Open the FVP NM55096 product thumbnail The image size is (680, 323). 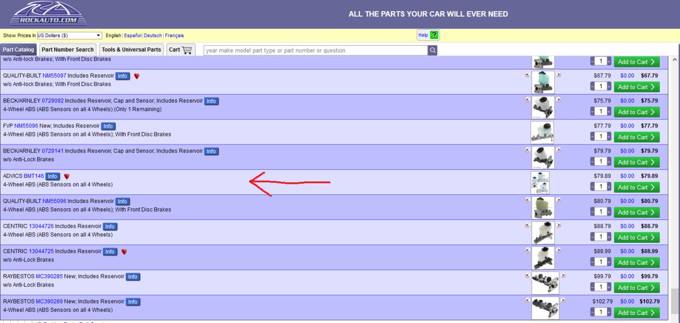tap(542, 132)
